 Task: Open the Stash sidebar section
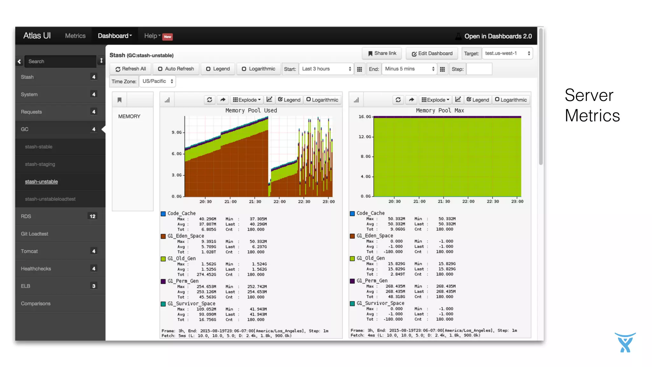pyautogui.click(x=60, y=77)
